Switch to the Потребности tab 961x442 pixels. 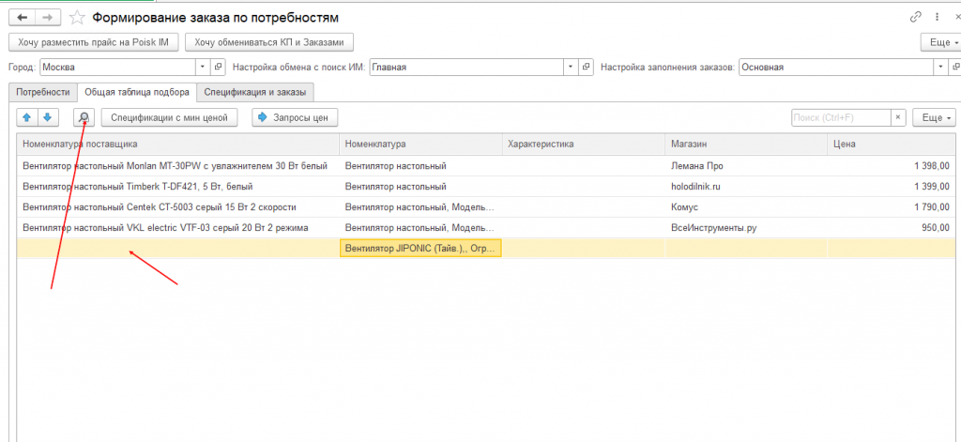point(43,93)
